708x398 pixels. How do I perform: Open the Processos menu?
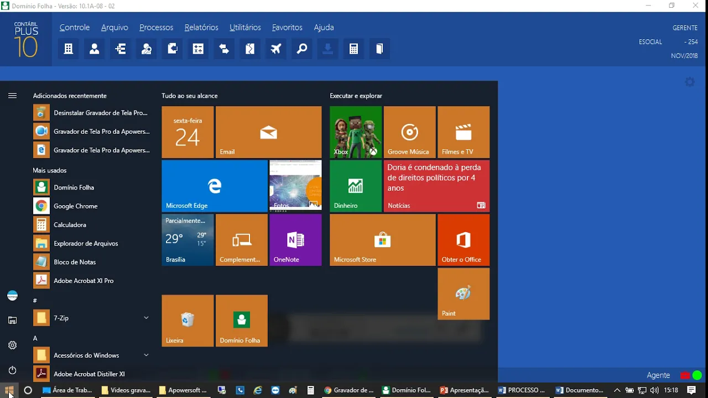156,27
